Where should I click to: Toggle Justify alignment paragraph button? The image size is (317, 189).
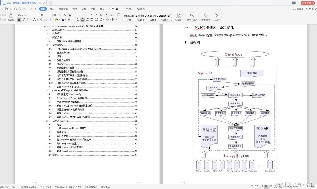[92, 20]
